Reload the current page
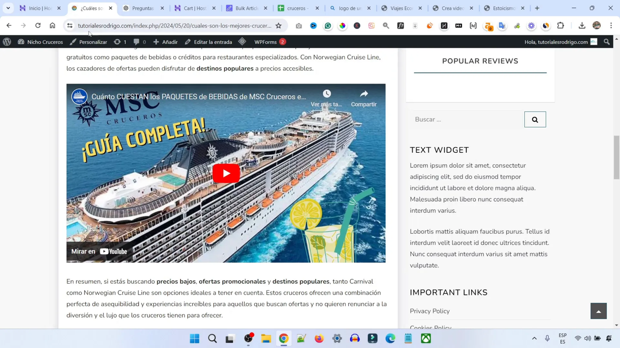Viewport: 620px width, 348px height. [x=38, y=26]
